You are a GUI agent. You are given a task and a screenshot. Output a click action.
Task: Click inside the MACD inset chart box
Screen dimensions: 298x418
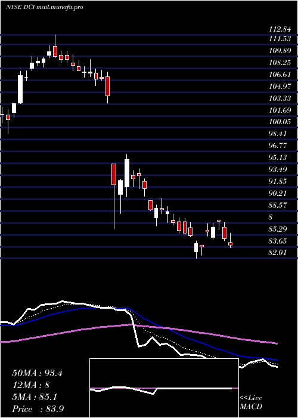(x=164, y=388)
